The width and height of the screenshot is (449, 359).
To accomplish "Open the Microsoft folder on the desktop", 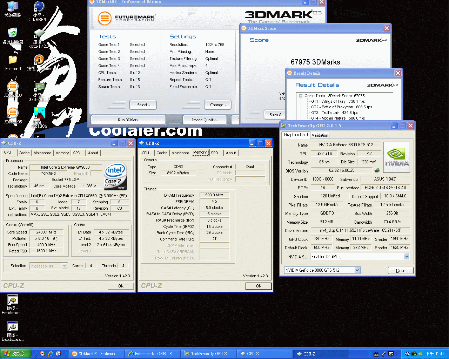I will [13, 62].
